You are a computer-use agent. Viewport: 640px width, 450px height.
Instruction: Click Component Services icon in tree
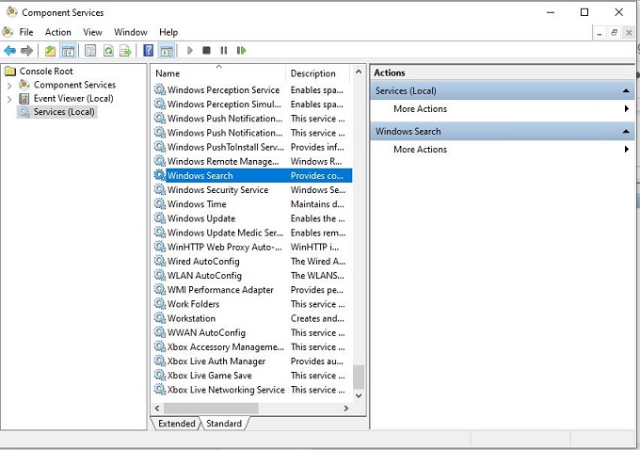pos(24,85)
